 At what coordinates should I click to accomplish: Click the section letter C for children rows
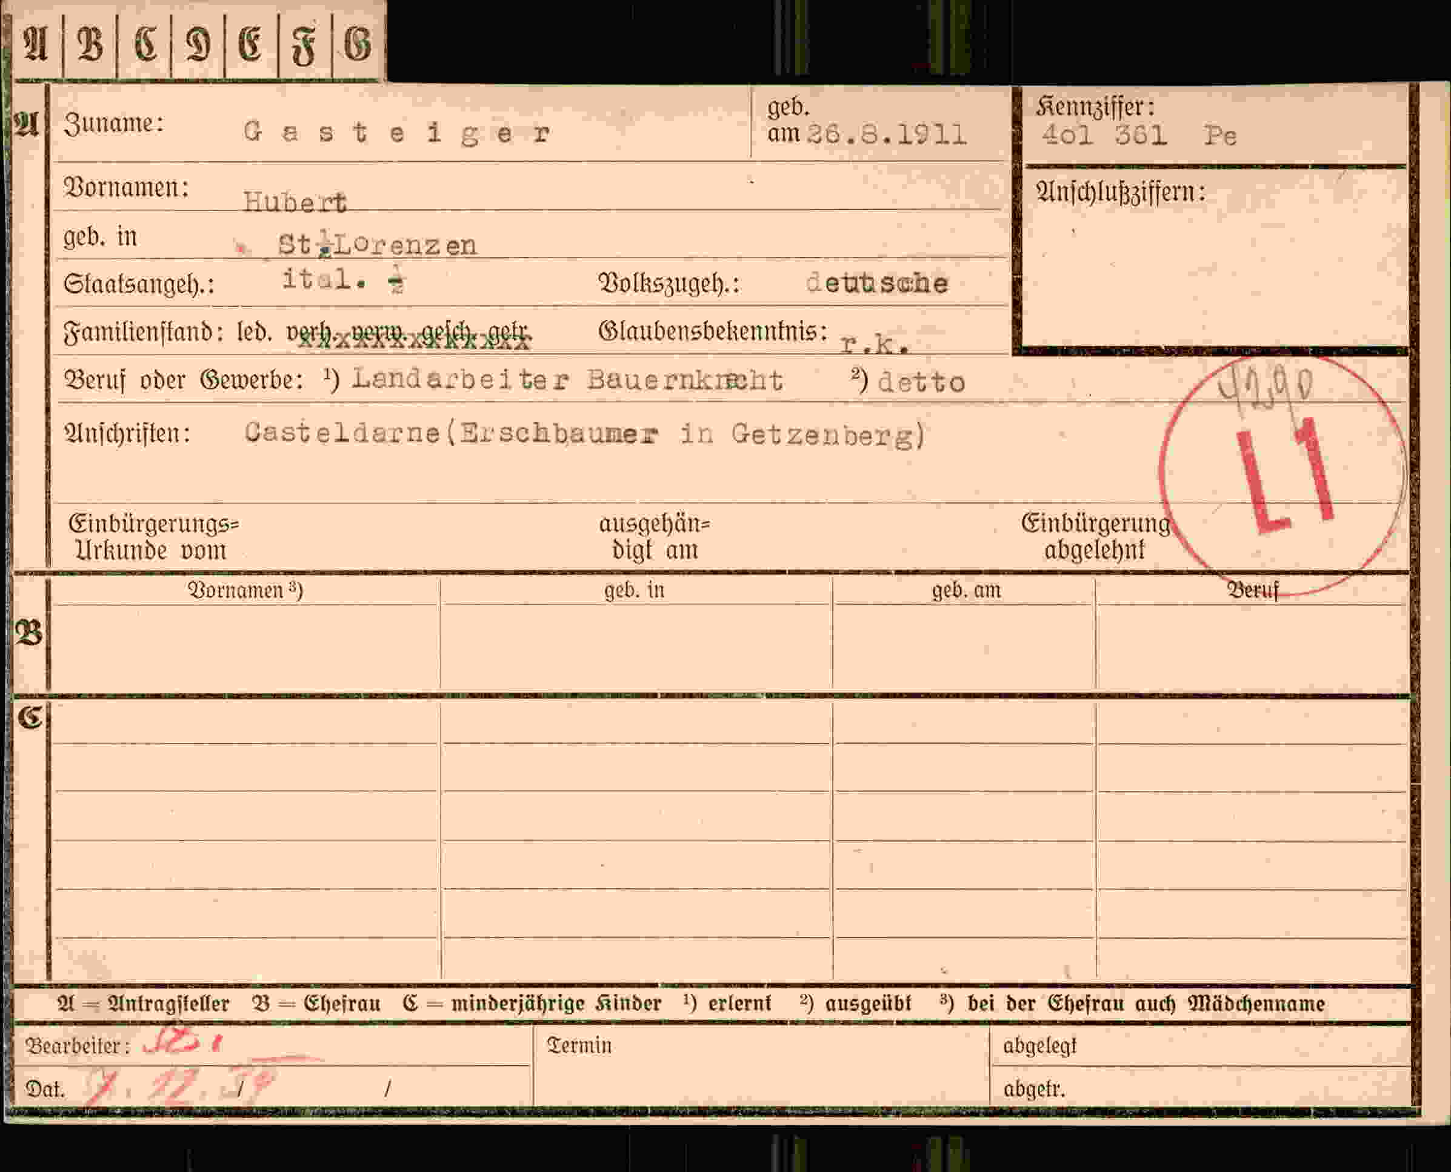coord(30,718)
